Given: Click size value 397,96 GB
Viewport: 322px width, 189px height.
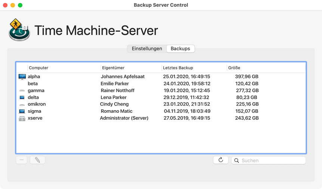Looking at the screenshot, I should coord(247,77).
